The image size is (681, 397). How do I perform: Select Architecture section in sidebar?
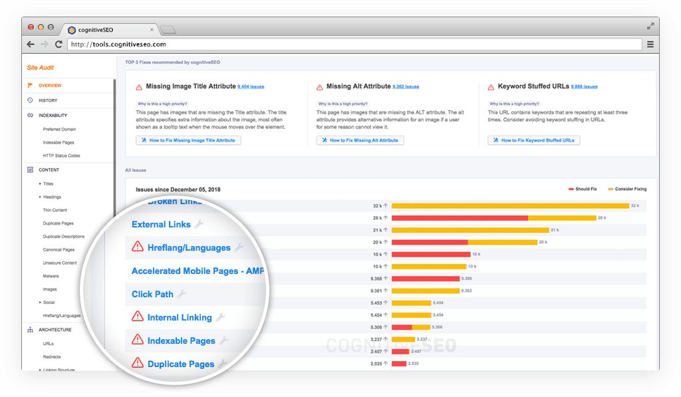point(55,330)
